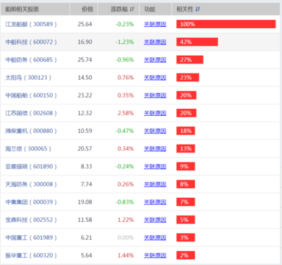This screenshot has height=265, width=282.
Task: Select the change value 1.22%
Action: [x=125, y=220]
